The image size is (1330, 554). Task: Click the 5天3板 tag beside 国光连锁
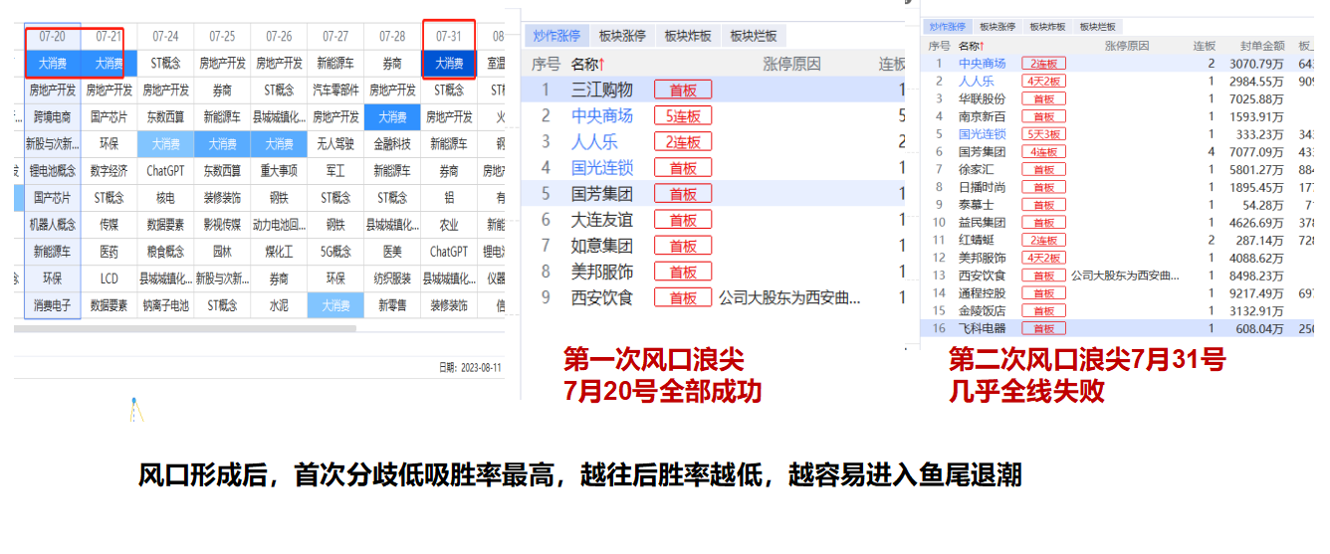pos(1043,134)
